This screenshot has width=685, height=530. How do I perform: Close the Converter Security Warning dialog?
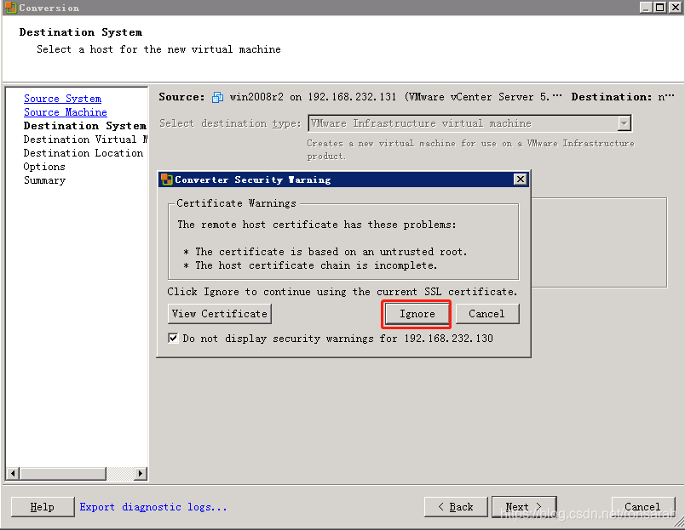click(x=521, y=180)
